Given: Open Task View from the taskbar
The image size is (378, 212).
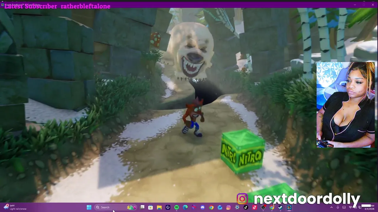Looking at the screenshot, I should point(142,207).
